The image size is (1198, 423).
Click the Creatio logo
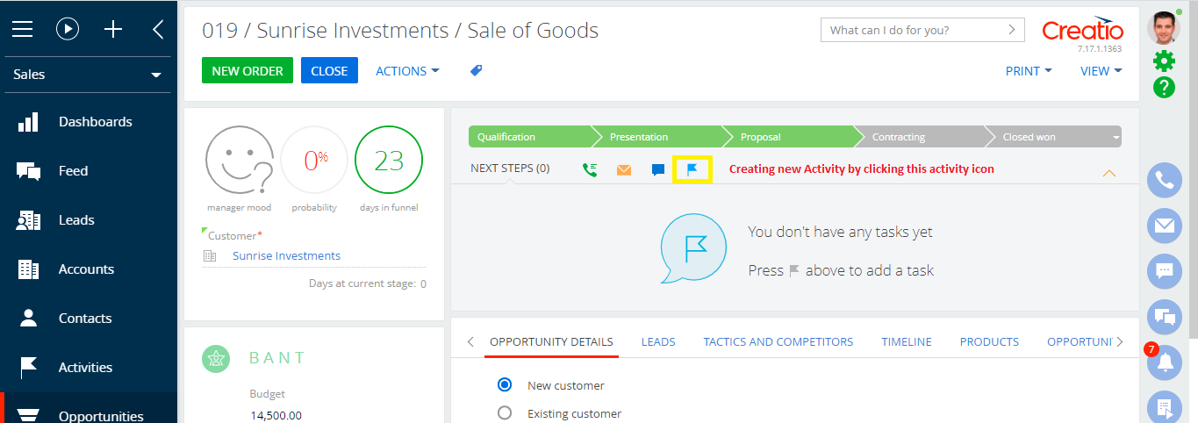[x=1082, y=29]
